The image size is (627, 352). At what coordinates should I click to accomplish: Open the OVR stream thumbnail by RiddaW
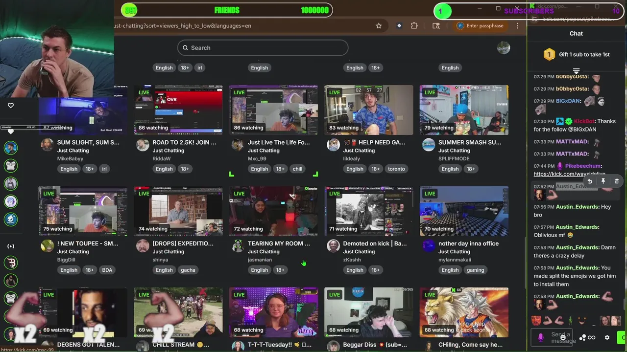click(178, 110)
